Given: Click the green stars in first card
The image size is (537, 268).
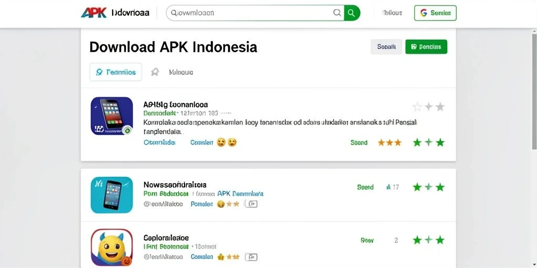Looking at the screenshot, I should click(x=428, y=142).
